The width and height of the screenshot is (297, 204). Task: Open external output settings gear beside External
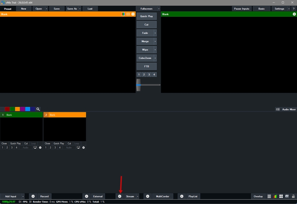click(x=87, y=196)
